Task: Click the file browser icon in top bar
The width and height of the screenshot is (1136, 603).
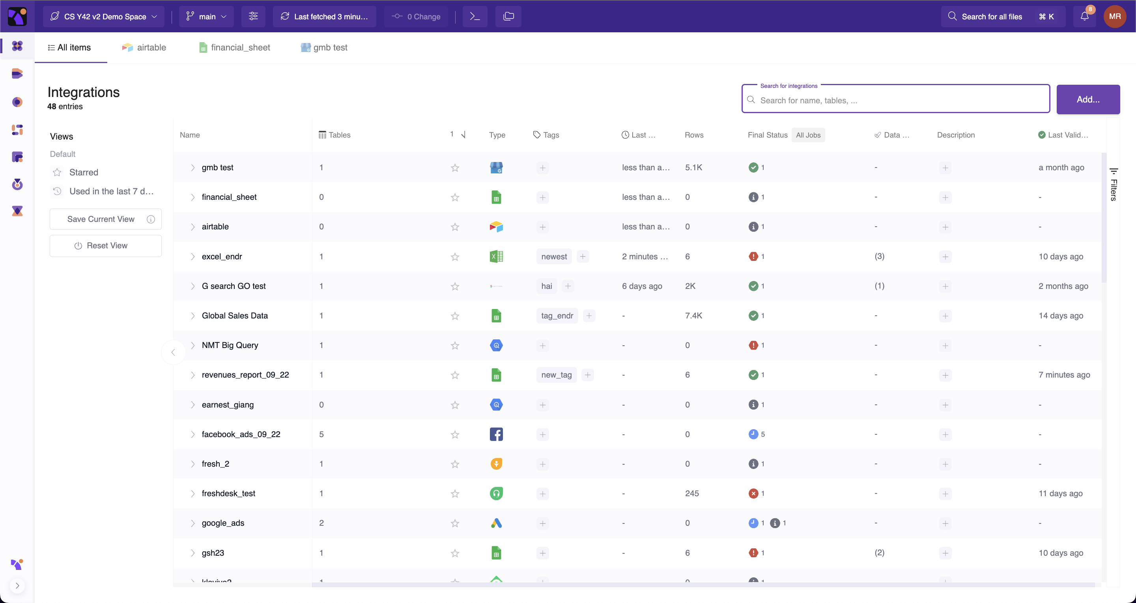Action: pyautogui.click(x=508, y=16)
